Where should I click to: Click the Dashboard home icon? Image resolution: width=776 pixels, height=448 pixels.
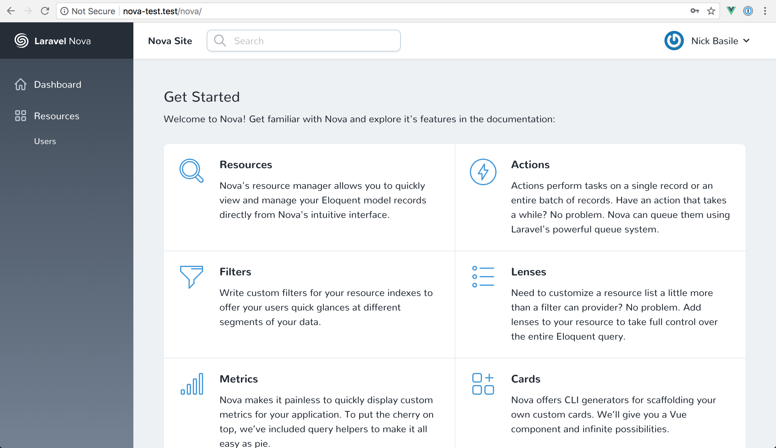(x=21, y=84)
